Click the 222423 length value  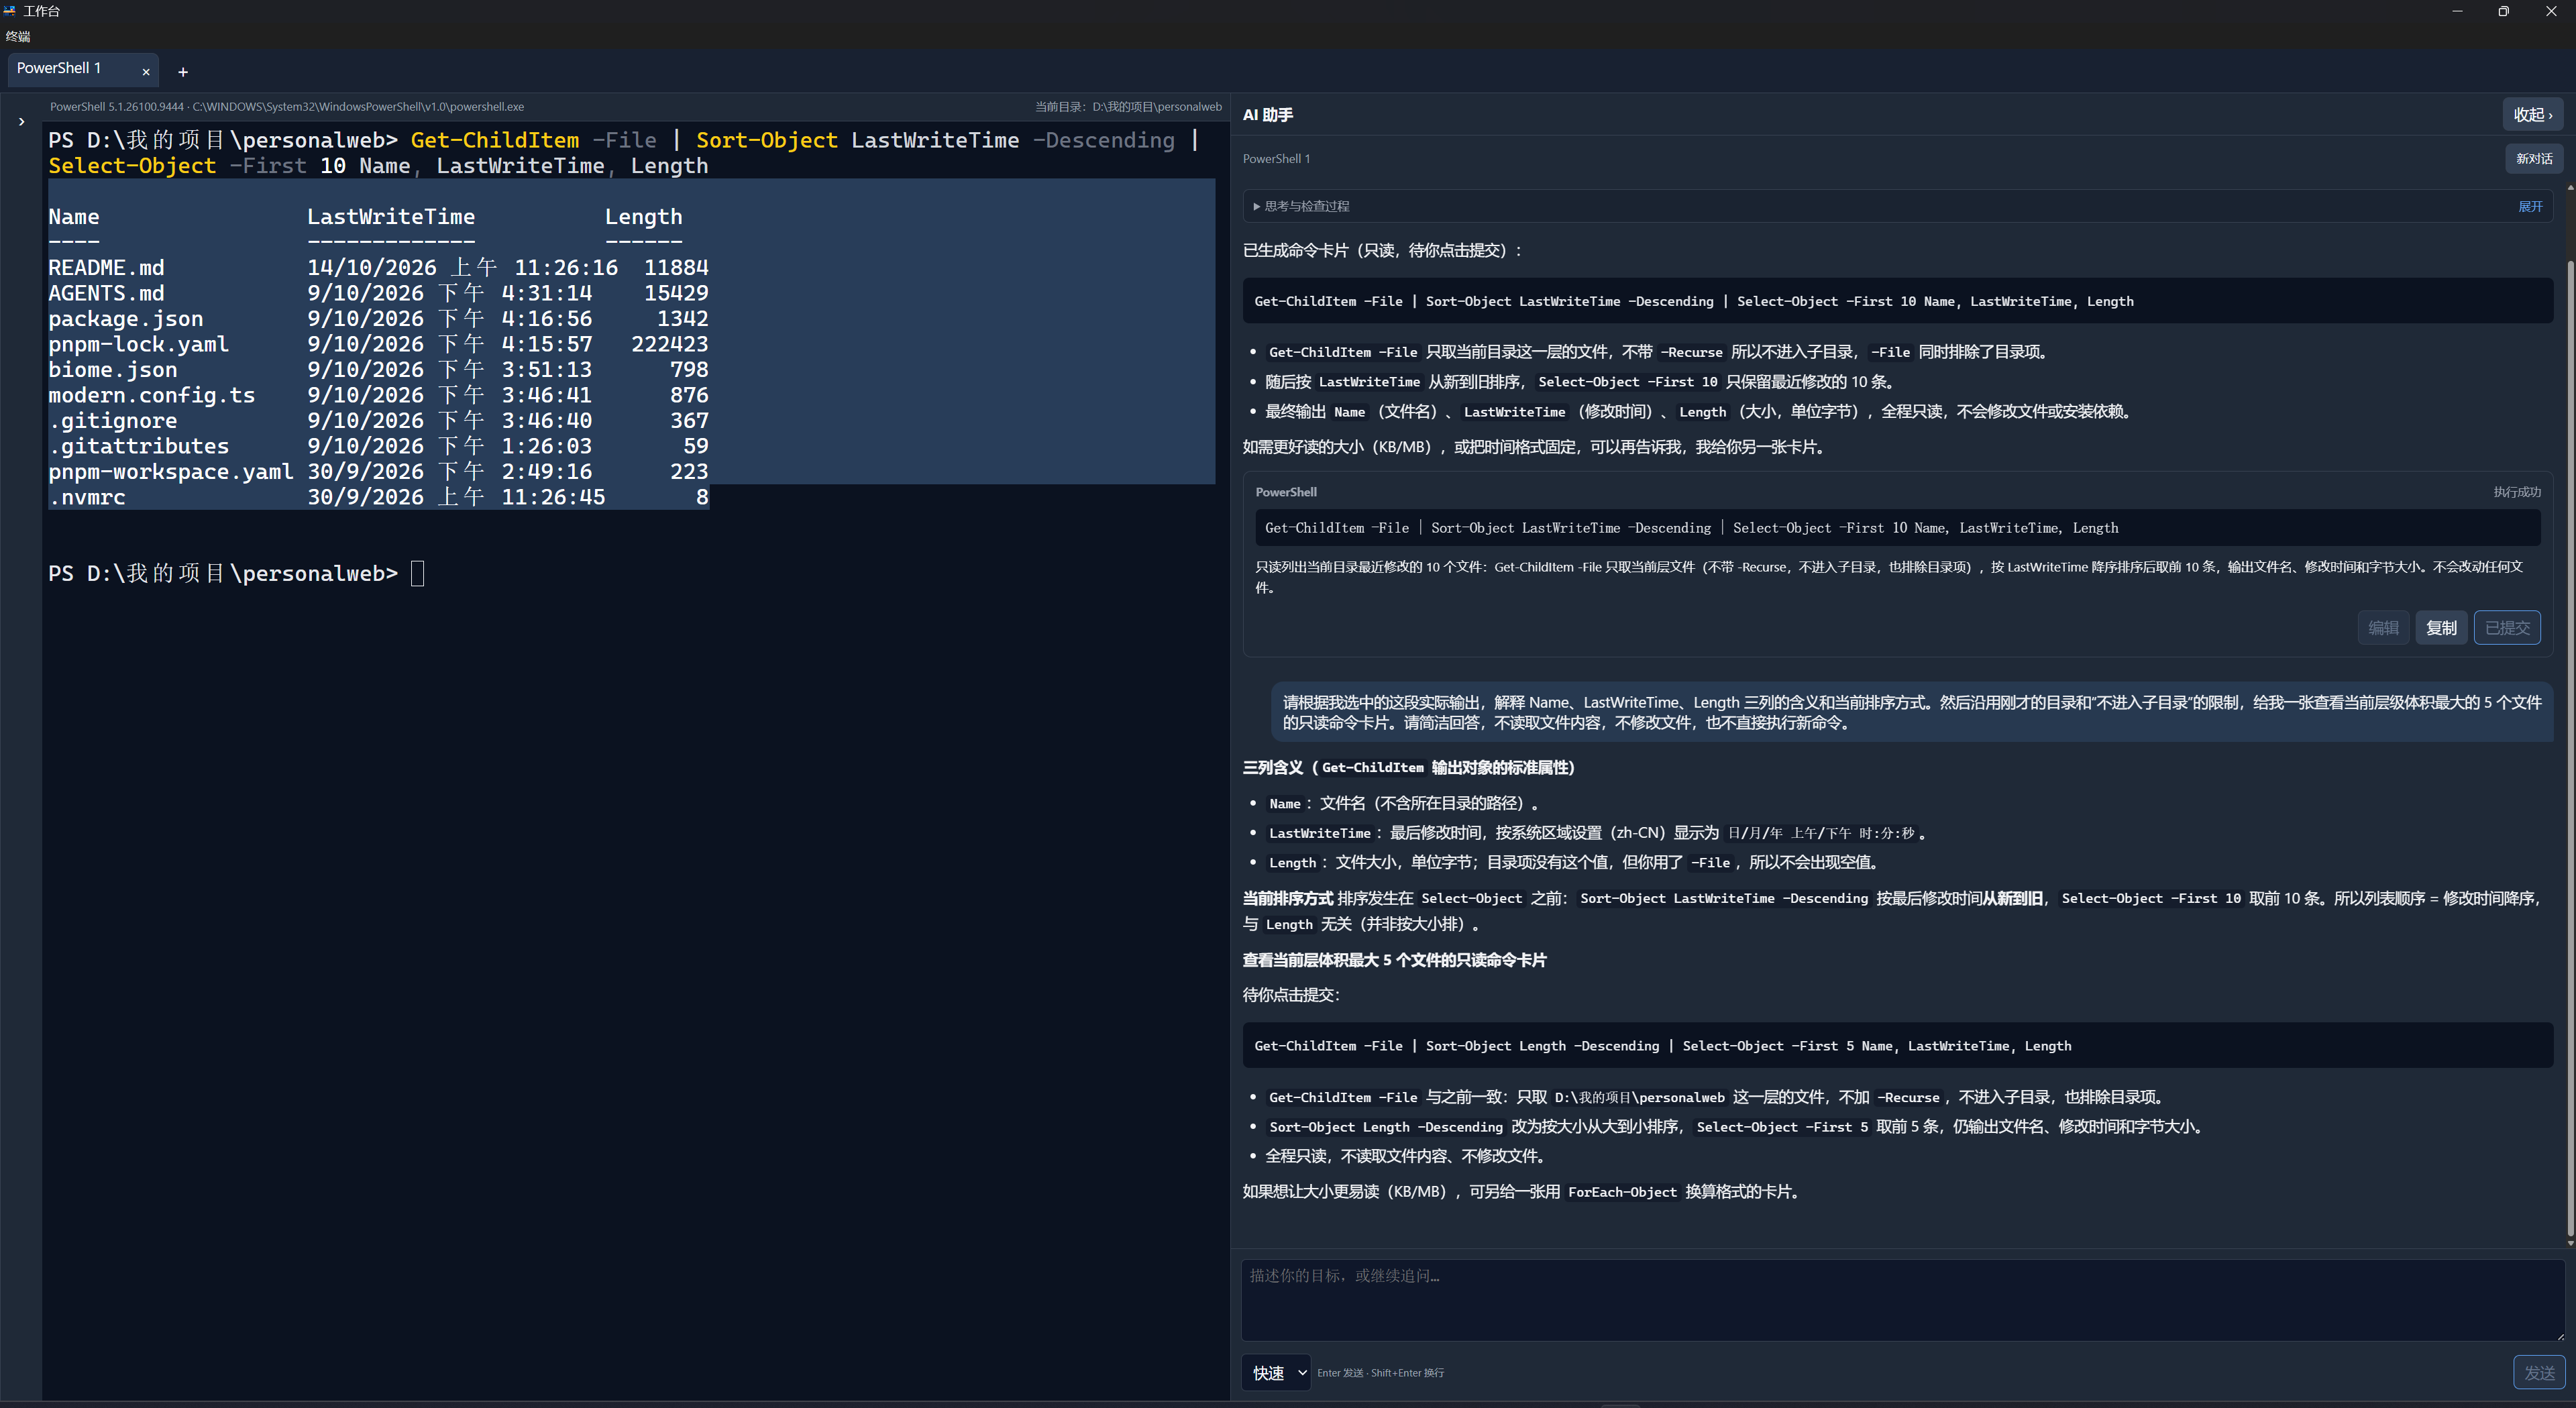(669, 344)
